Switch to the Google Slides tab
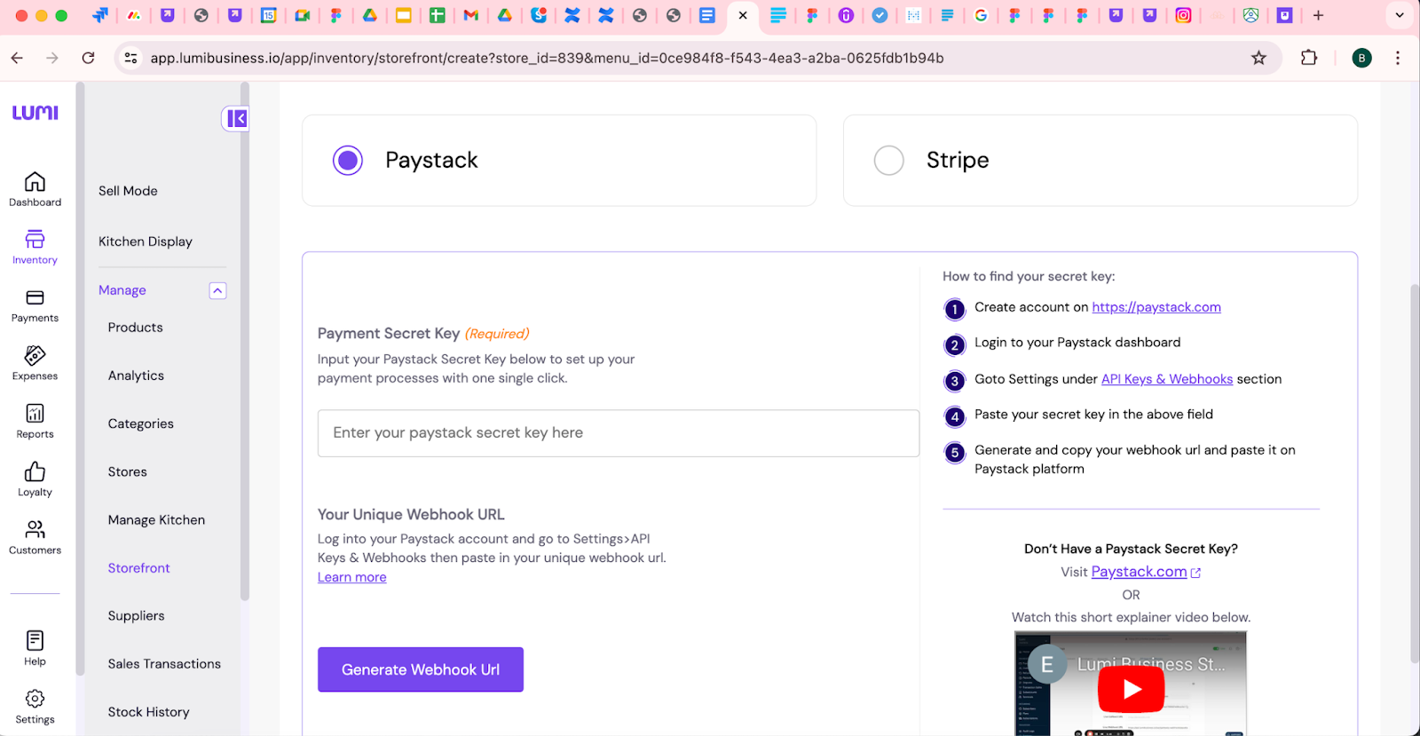Screen dimensions: 1420x736 pyautogui.click(x=404, y=15)
